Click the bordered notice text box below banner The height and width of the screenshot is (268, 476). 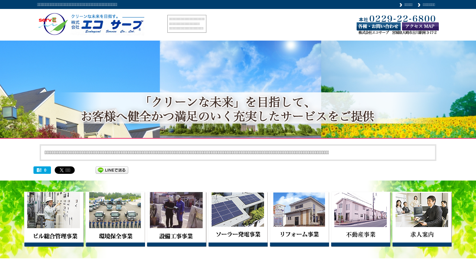pos(238,153)
